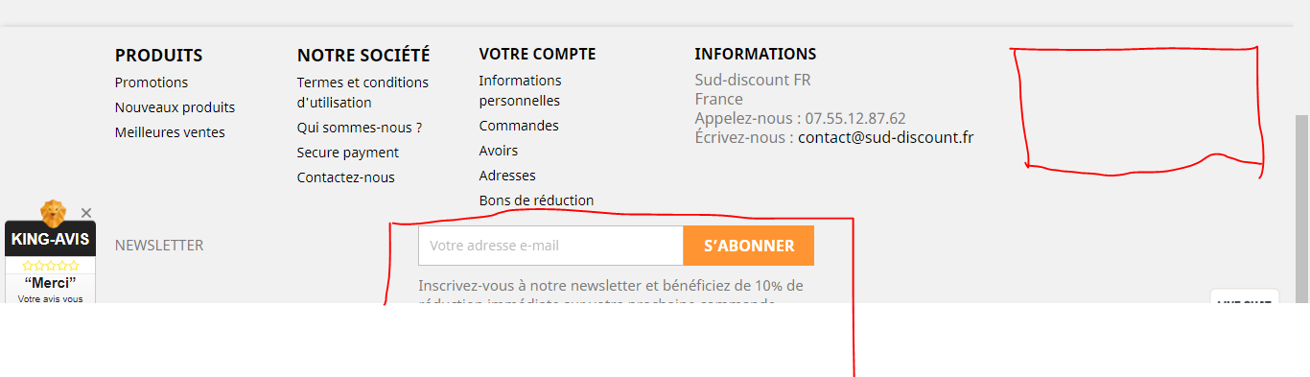Open King-Avis star rating badge
The image size is (1310, 377).
pyautogui.click(x=51, y=266)
